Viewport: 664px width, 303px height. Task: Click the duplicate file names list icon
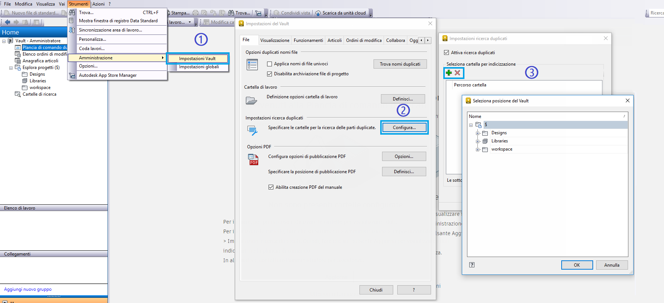tap(252, 65)
